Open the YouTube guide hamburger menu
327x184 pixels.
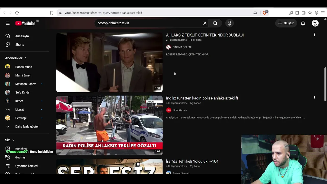8,23
